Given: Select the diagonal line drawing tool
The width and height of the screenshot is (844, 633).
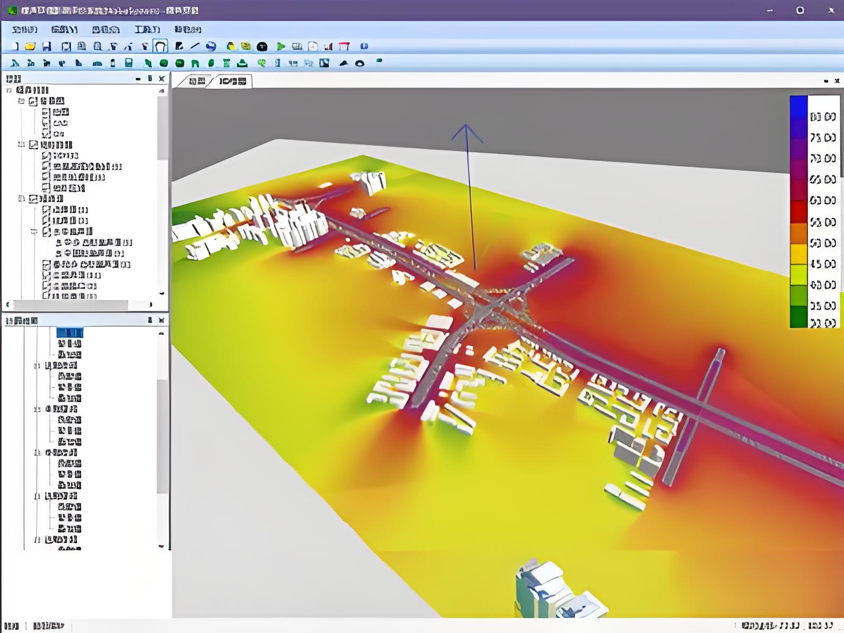Looking at the screenshot, I should click(x=195, y=46).
